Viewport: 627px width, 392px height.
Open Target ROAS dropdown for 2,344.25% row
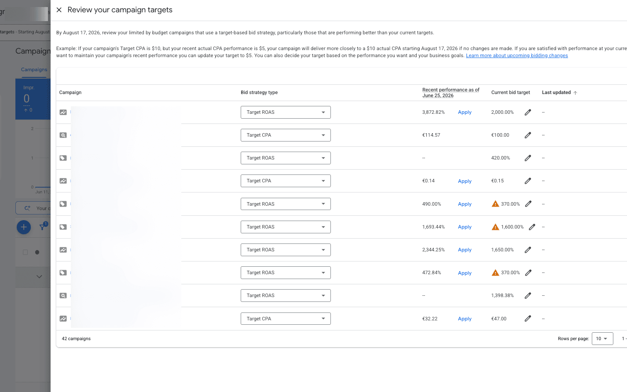pos(286,250)
